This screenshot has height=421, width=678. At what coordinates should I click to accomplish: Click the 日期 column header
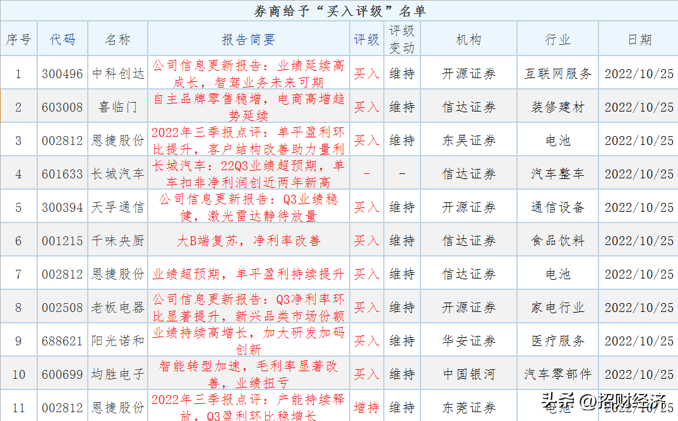tap(639, 39)
